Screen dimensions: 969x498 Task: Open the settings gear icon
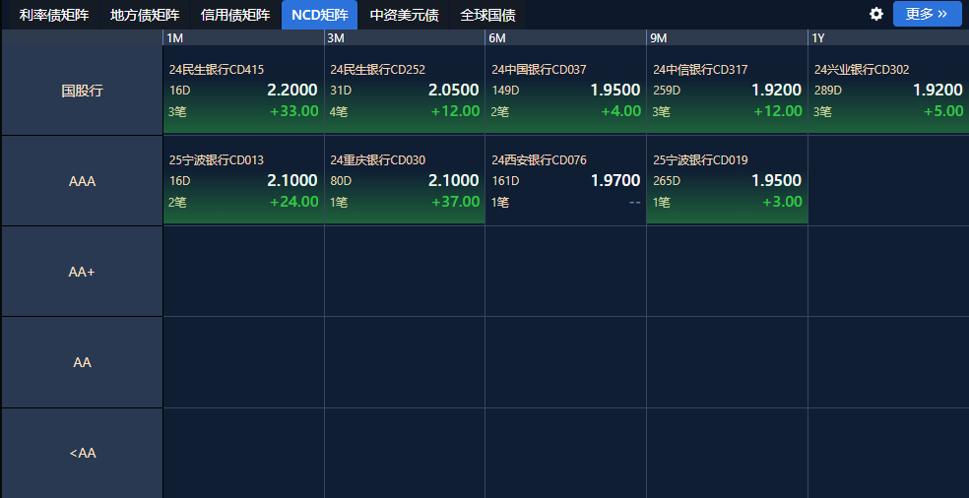[876, 14]
